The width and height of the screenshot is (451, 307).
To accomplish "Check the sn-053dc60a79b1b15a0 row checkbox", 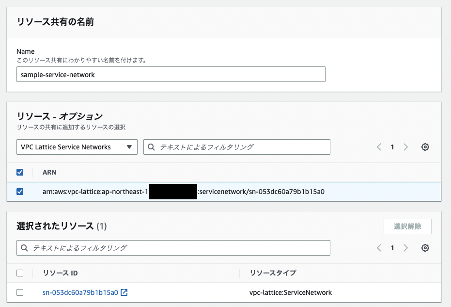I will coord(20,292).
